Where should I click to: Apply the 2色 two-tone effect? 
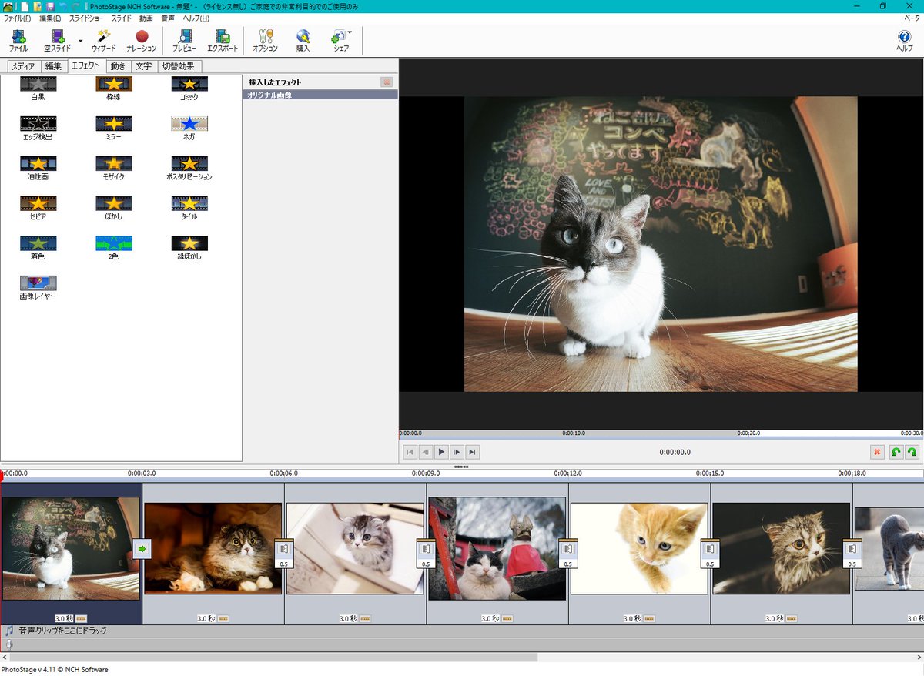click(x=113, y=248)
